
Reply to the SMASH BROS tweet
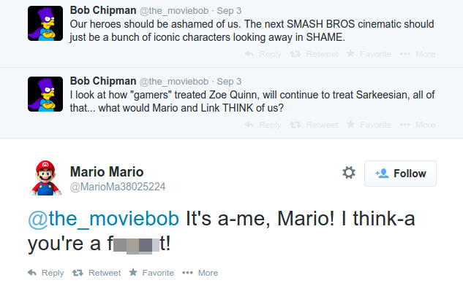[x=263, y=54]
